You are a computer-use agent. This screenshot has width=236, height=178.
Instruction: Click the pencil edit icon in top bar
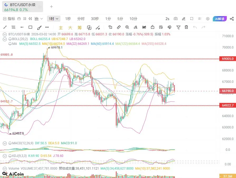coord(183,19)
